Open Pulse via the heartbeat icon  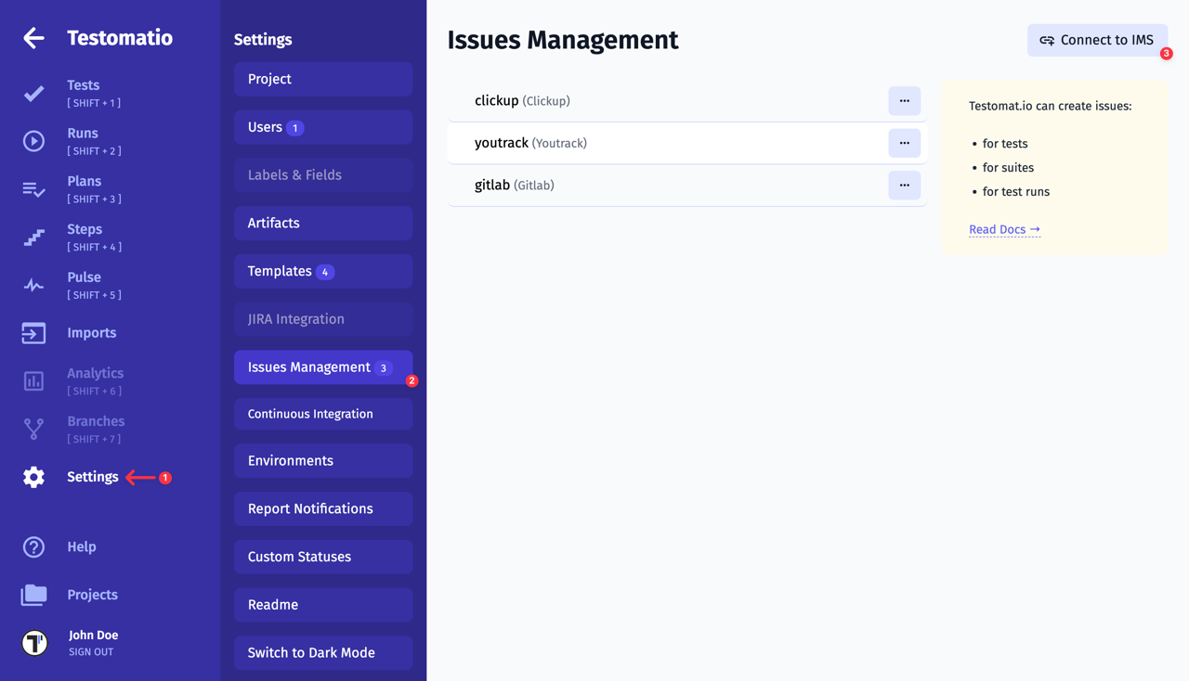click(x=33, y=286)
